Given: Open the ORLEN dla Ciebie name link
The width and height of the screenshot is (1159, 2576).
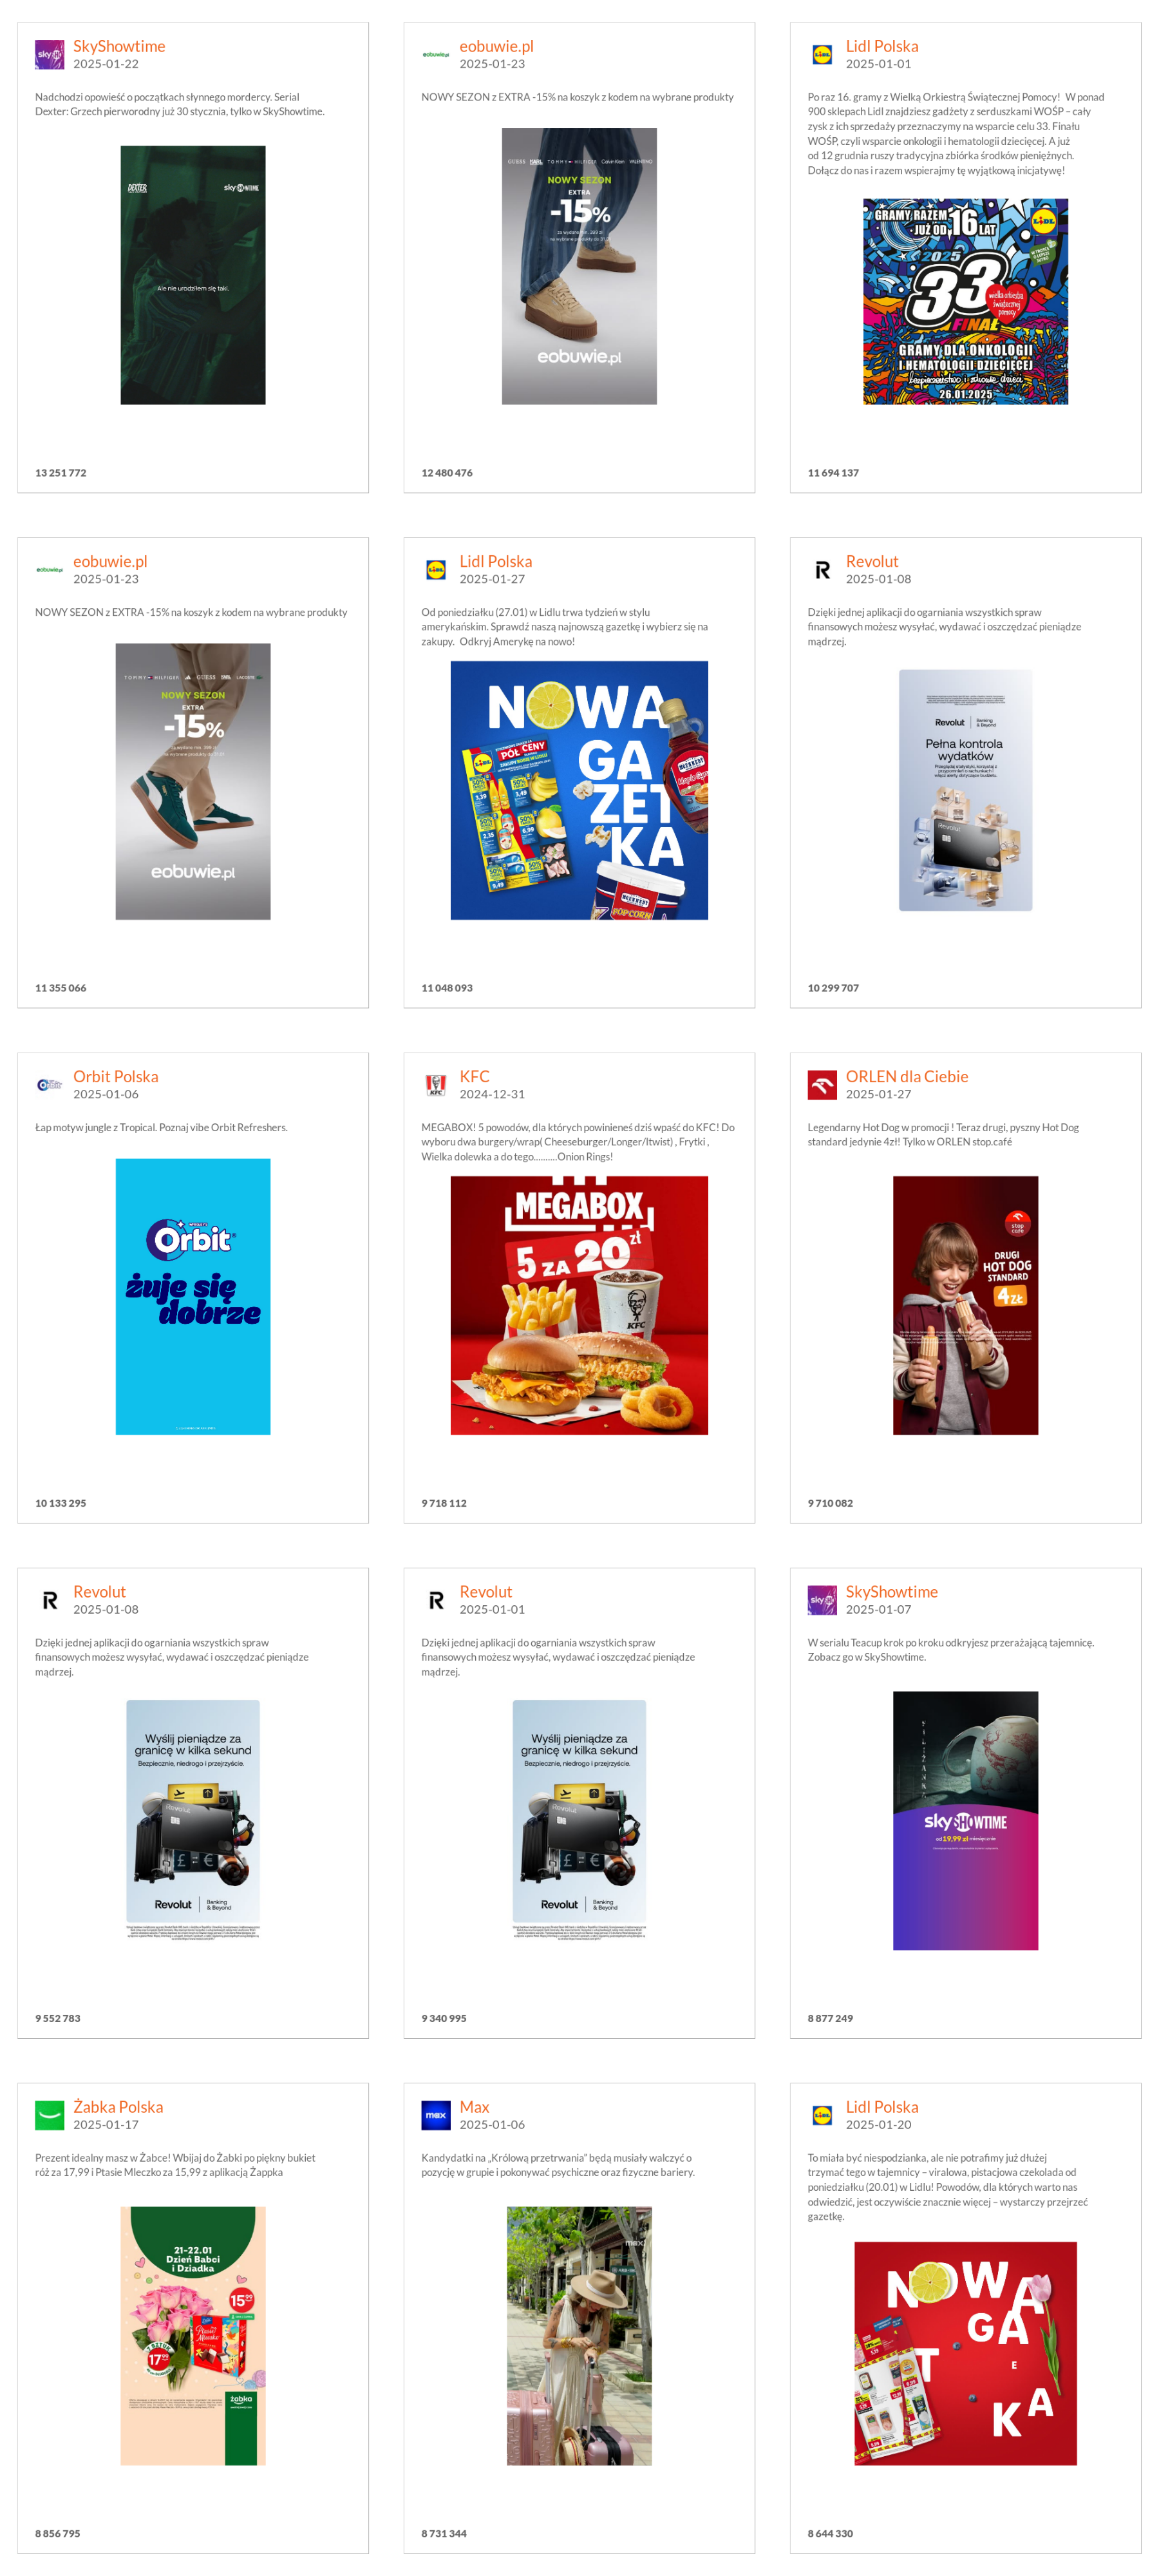Looking at the screenshot, I should pyautogui.click(x=906, y=1076).
